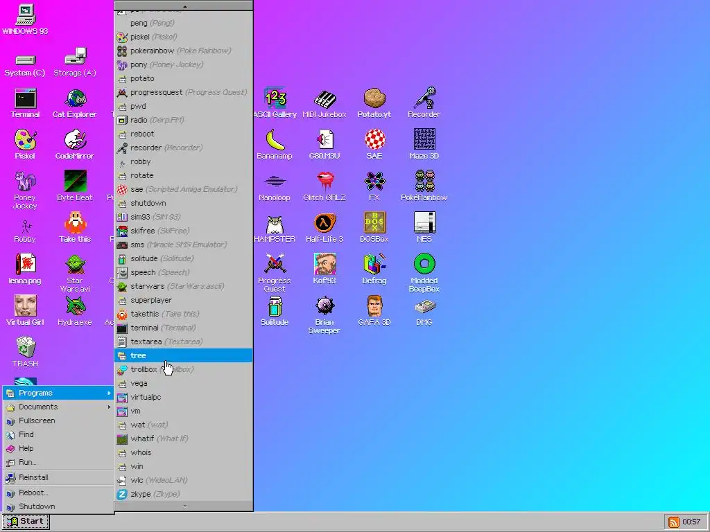Open the Terminal desktop icon
This screenshot has height=532, width=710.
point(26,104)
